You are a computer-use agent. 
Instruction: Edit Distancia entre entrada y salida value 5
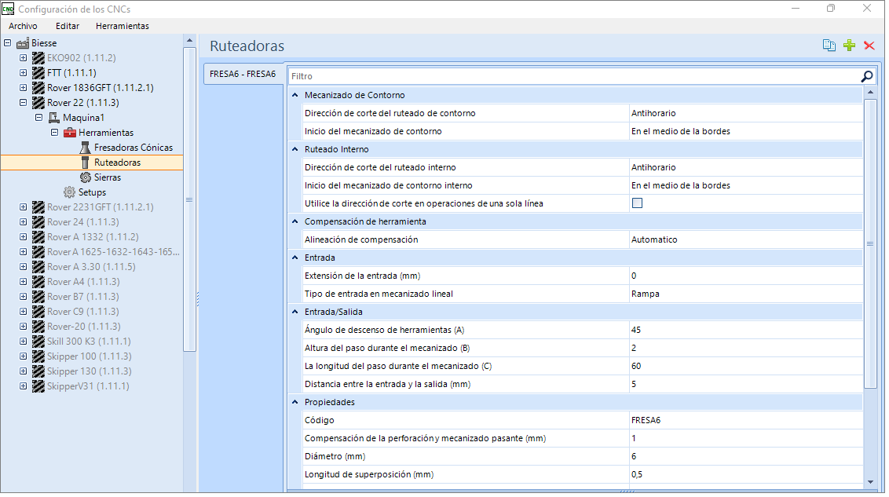[746, 384]
